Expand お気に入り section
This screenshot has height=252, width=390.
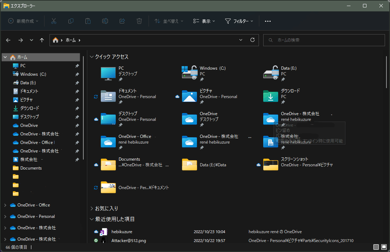[92, 209]
